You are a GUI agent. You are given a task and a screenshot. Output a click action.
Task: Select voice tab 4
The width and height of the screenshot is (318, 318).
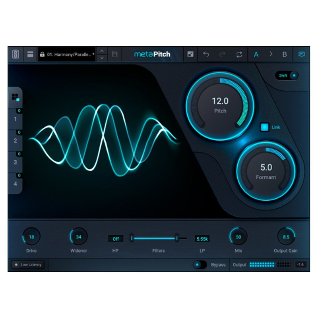16,184
